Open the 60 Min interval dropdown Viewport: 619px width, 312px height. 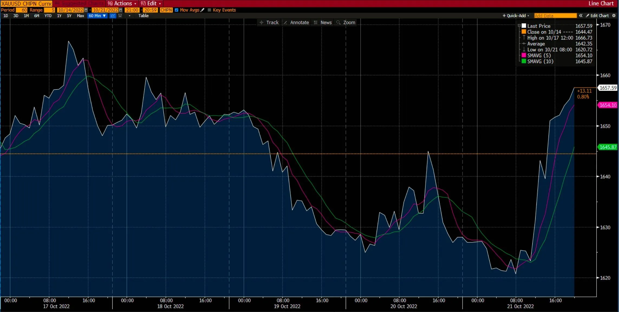(x=97, y=16)
